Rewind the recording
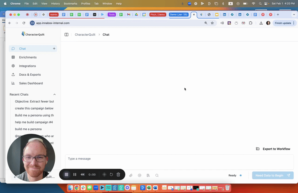The width and height of the screenshot is (298, 193). 82,174
